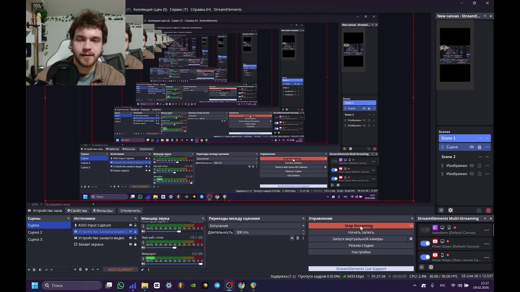The width and height of the screenshot is (520, 292).
Task: Open the audio mixer footer options menu
Action: click(148, 270)
